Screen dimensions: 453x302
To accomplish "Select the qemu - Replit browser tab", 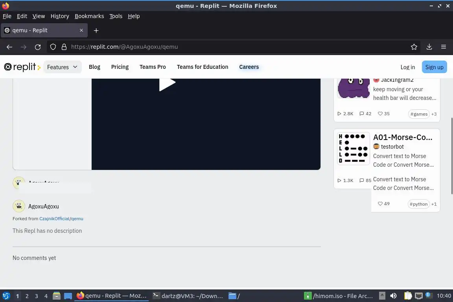I will [44, 30].
